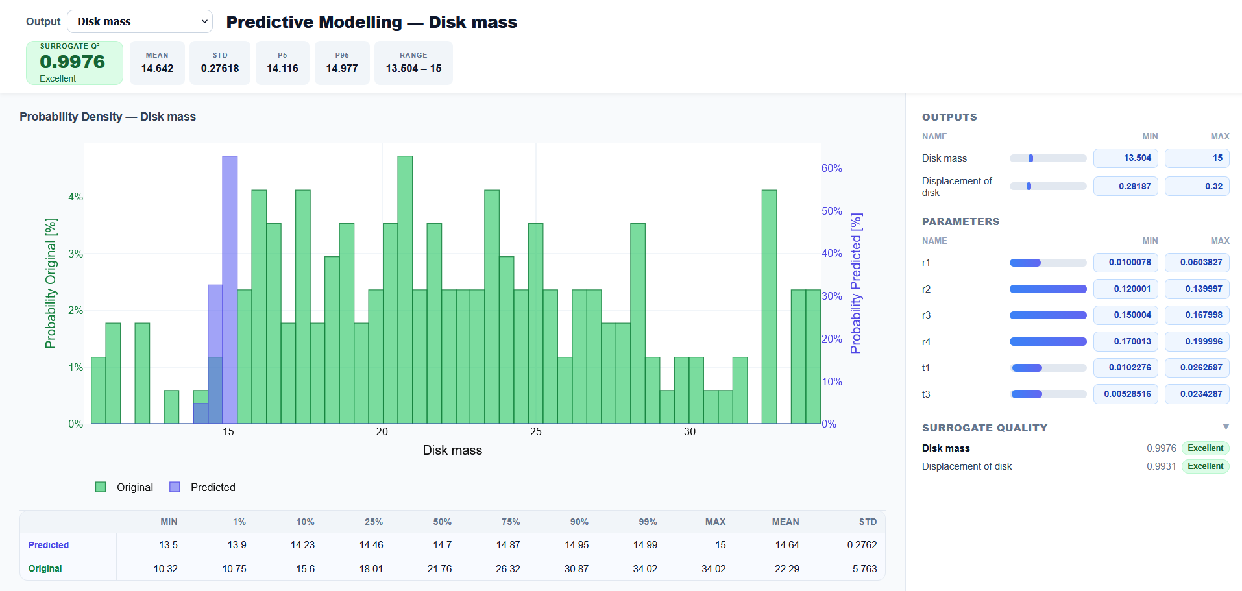This screenshot has width=1242, height=591.
Task: Click the Excellent badge beside Displacement of disk
Action: [x=1205, y=466]
